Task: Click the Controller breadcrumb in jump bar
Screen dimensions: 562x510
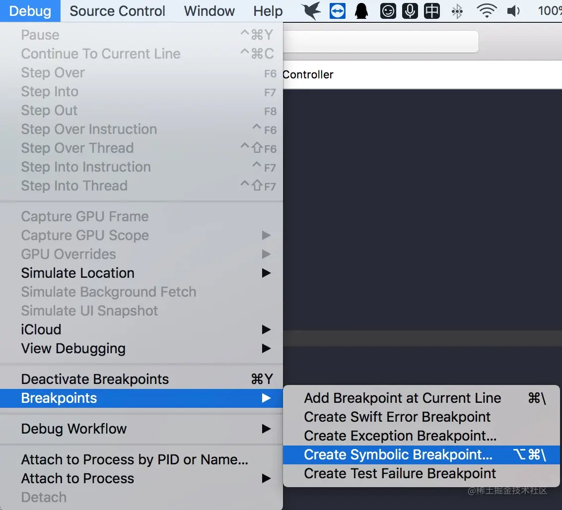Action: click(308, 74)
